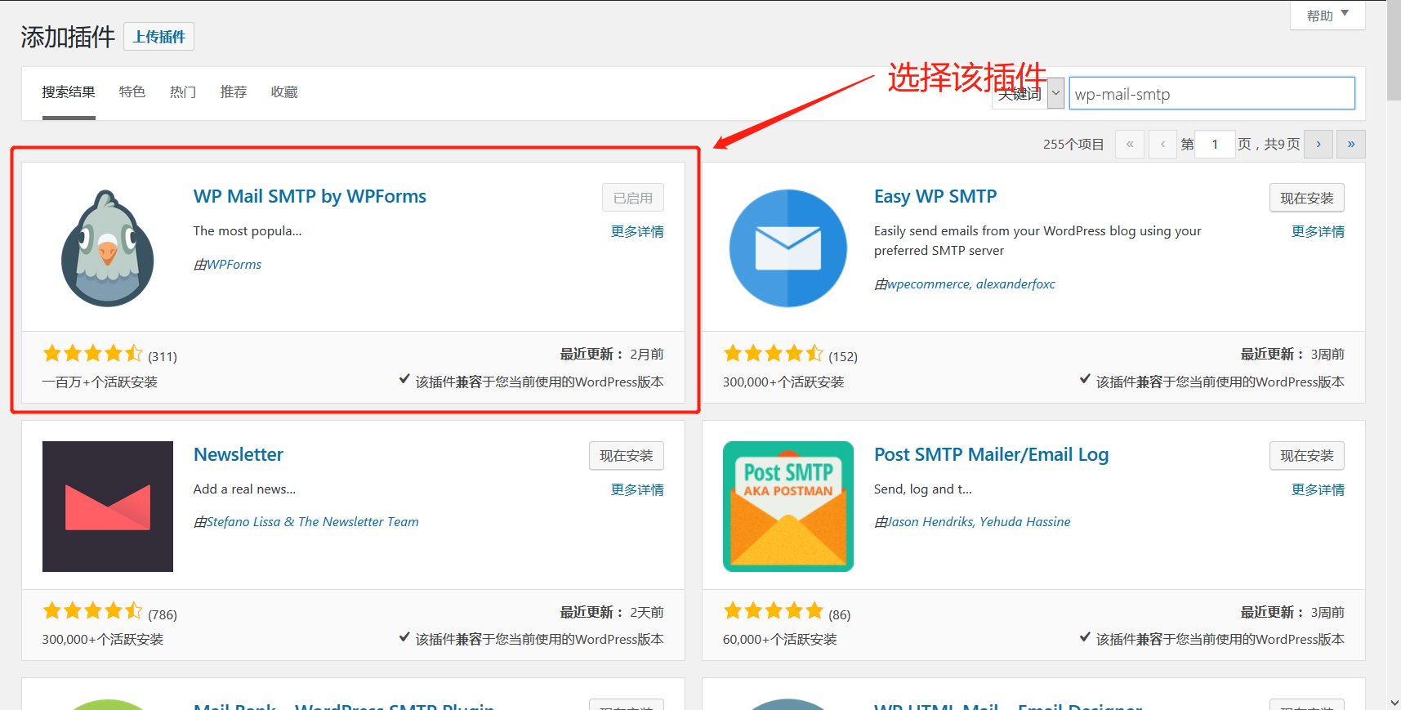1401x710 pixels.
Task: Click the current page number field
Action: [1215, 144]
